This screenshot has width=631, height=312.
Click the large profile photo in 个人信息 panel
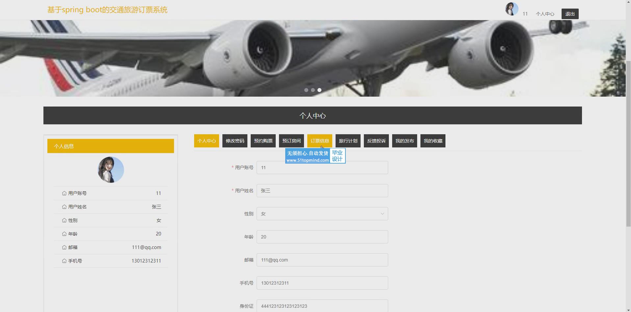[x=111, y=170]
